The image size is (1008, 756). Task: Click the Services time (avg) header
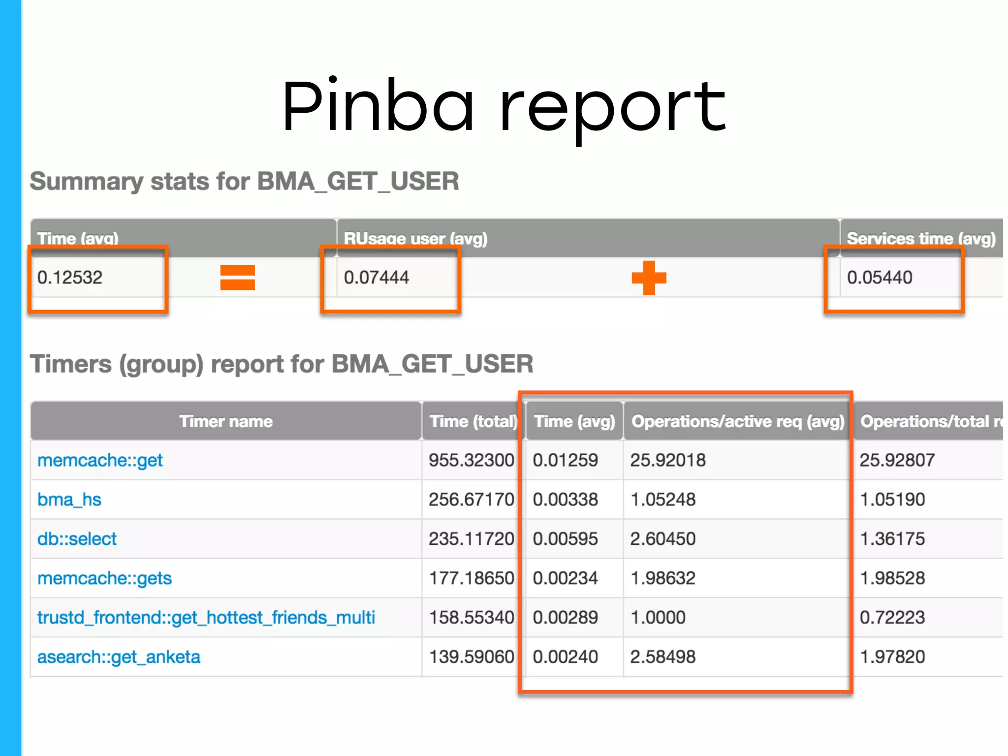pos(921,238)
